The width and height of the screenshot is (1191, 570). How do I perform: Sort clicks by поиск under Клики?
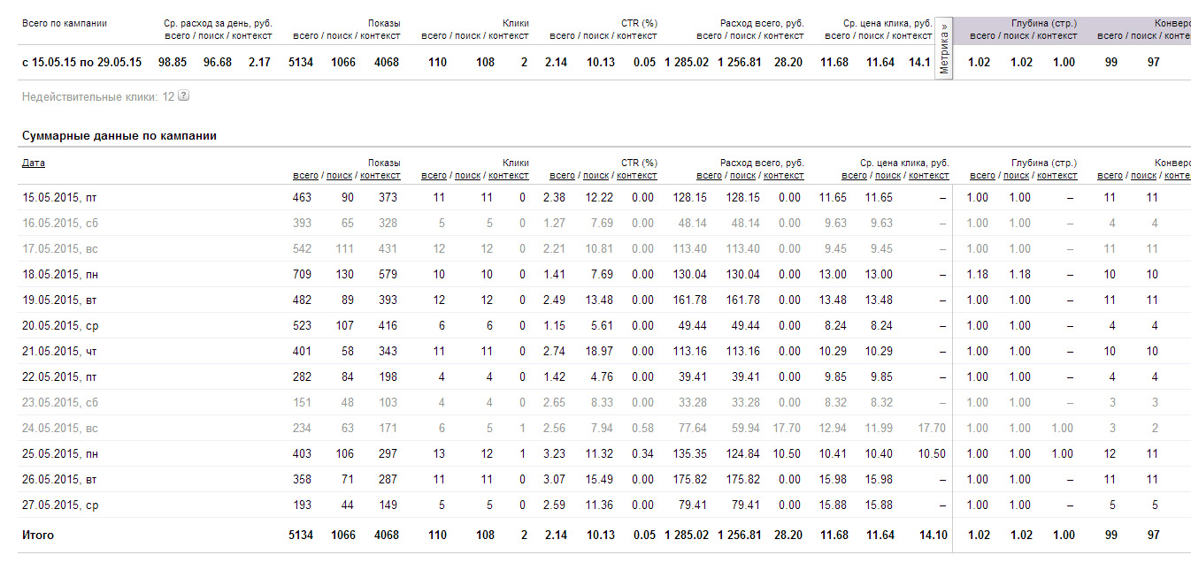[x=468, y=175]
